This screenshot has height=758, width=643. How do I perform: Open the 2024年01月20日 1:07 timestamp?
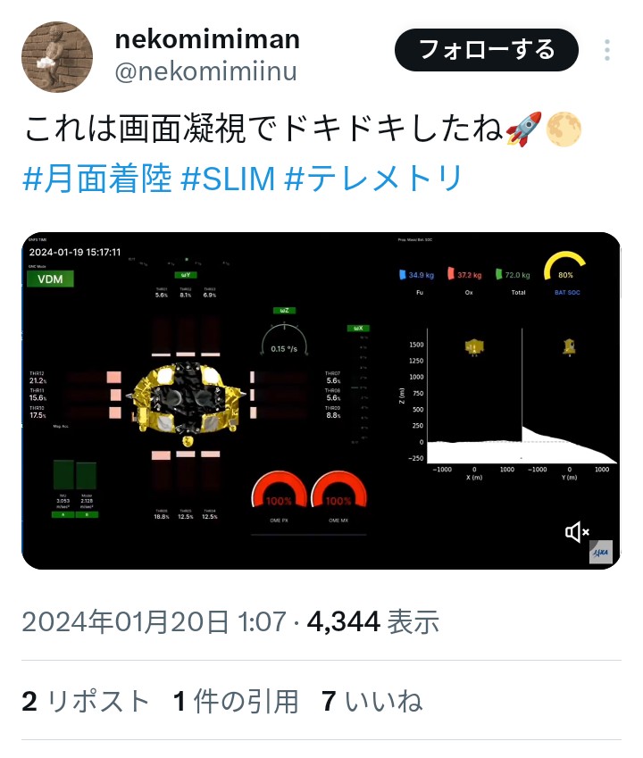point(154,621)
